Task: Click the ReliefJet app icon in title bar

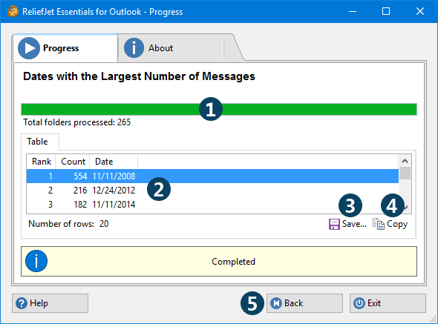Action: click(x=13, y=11)
